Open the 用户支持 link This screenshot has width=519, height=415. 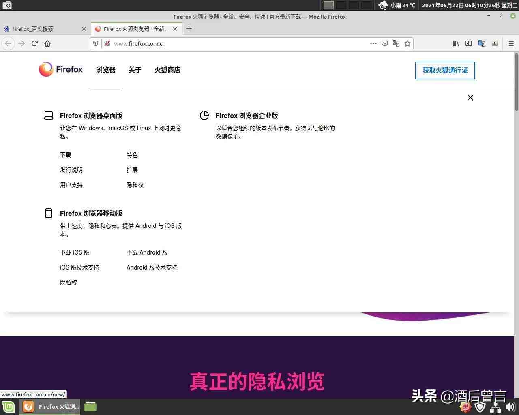(71, 185)
